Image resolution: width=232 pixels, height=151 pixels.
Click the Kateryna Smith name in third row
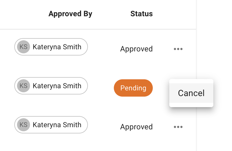[57, 125]
